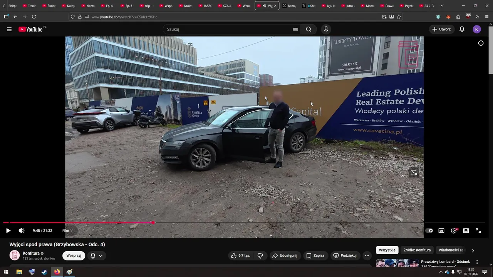Image resolution: width=493 pixels, height=277 pixels.
Task: Start voice search with the microphone
Action: pyautogui.click(x=326, y=29)
